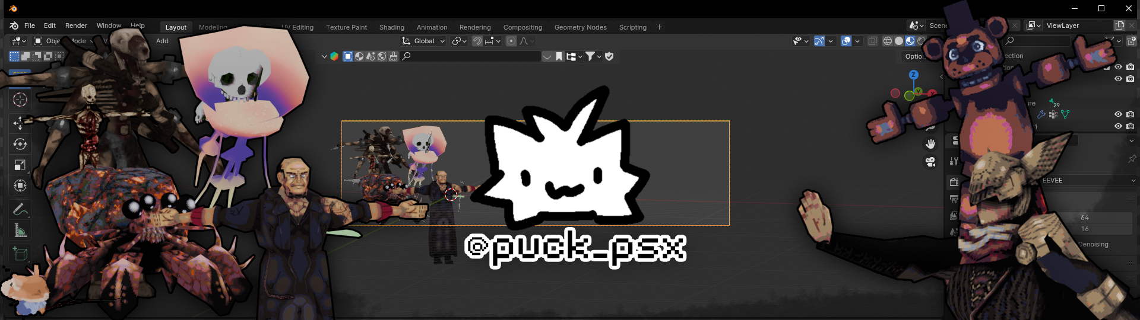1140x320 pixels.
Task: Open the File menu
Action: point(30,25)
